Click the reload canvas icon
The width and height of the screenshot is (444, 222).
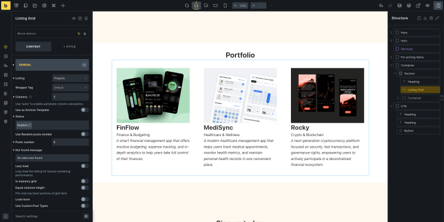(x=186, y=5)
